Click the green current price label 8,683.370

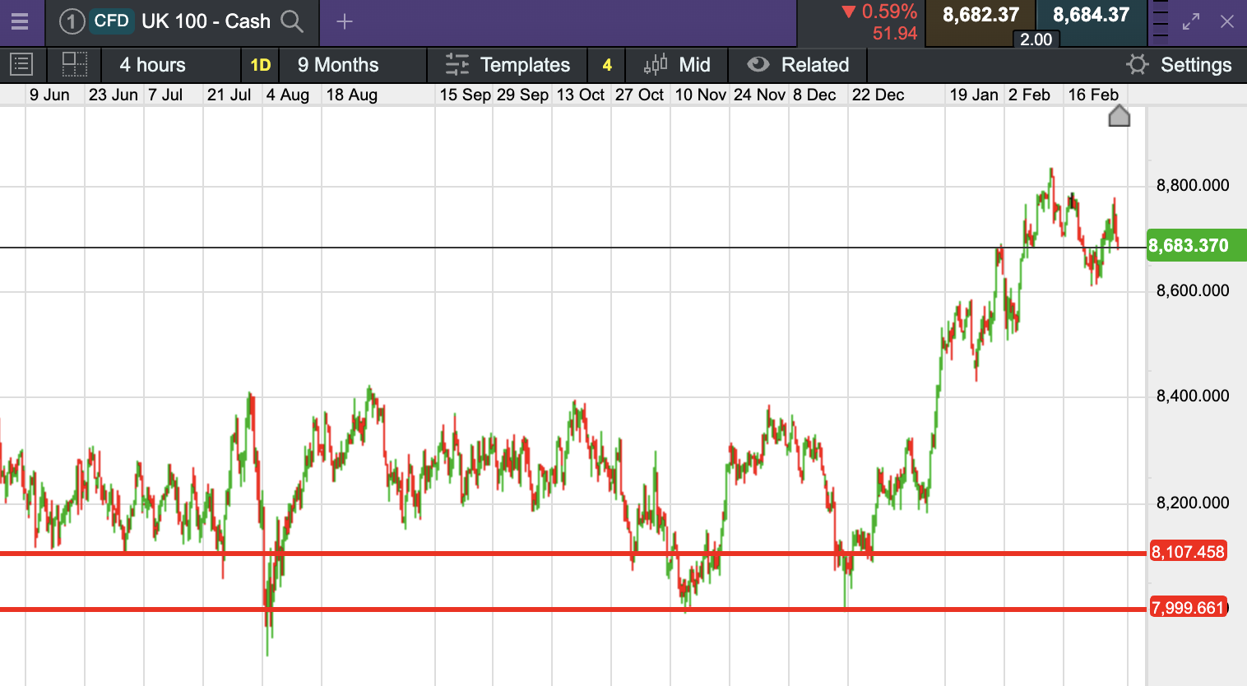click(1197, 245)
